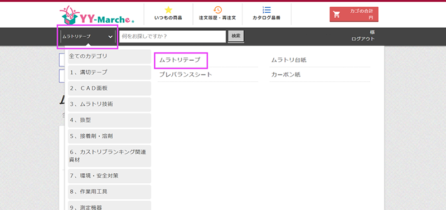Click the shopping cart icon

337,14
